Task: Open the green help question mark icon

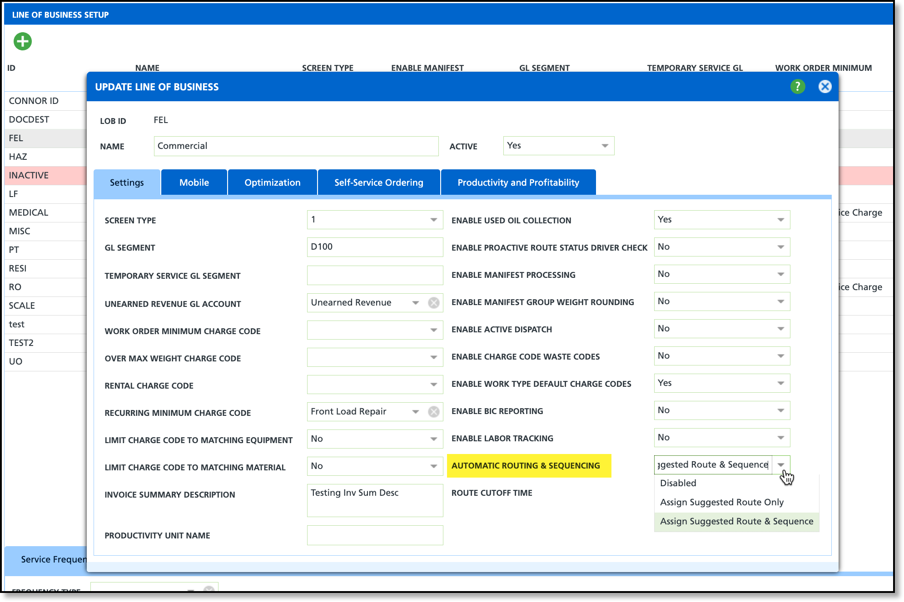Action: click(797, 86)
